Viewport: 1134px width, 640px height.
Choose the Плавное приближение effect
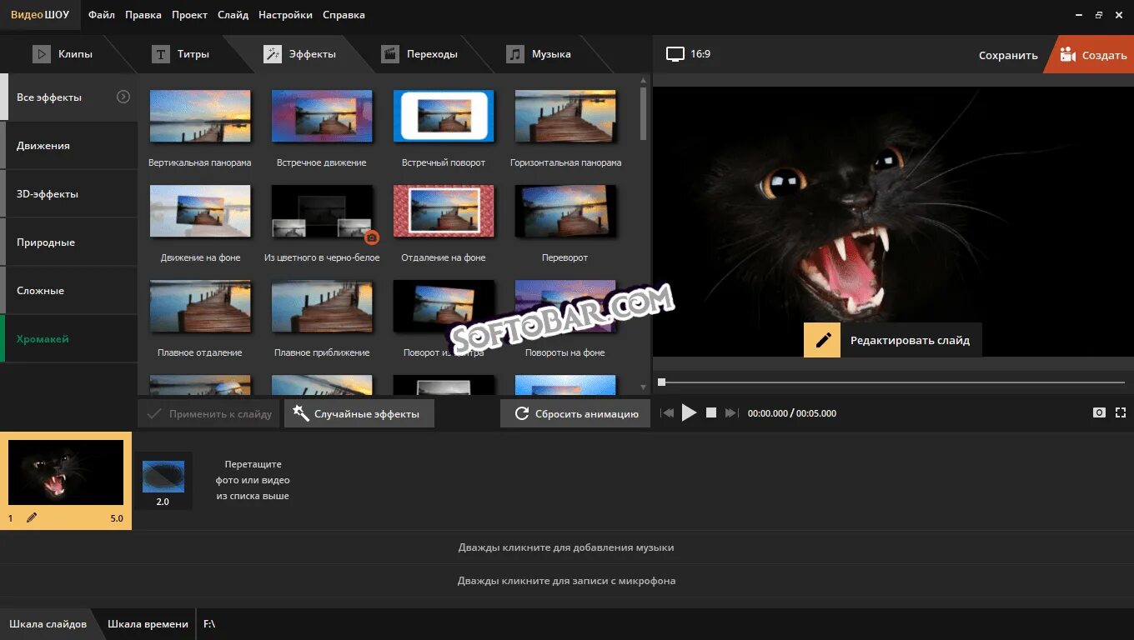click(322, 307)
